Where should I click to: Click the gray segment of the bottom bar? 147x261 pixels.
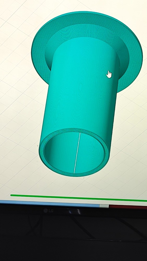[x=104, y=206]
